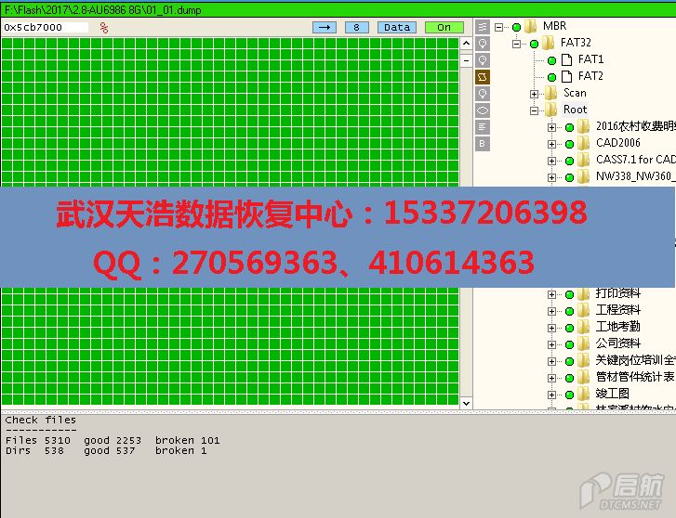This screenshot has height=518, width=676.
Task: Collapse the MBR tree node
Action: click(x=499, y=26)
